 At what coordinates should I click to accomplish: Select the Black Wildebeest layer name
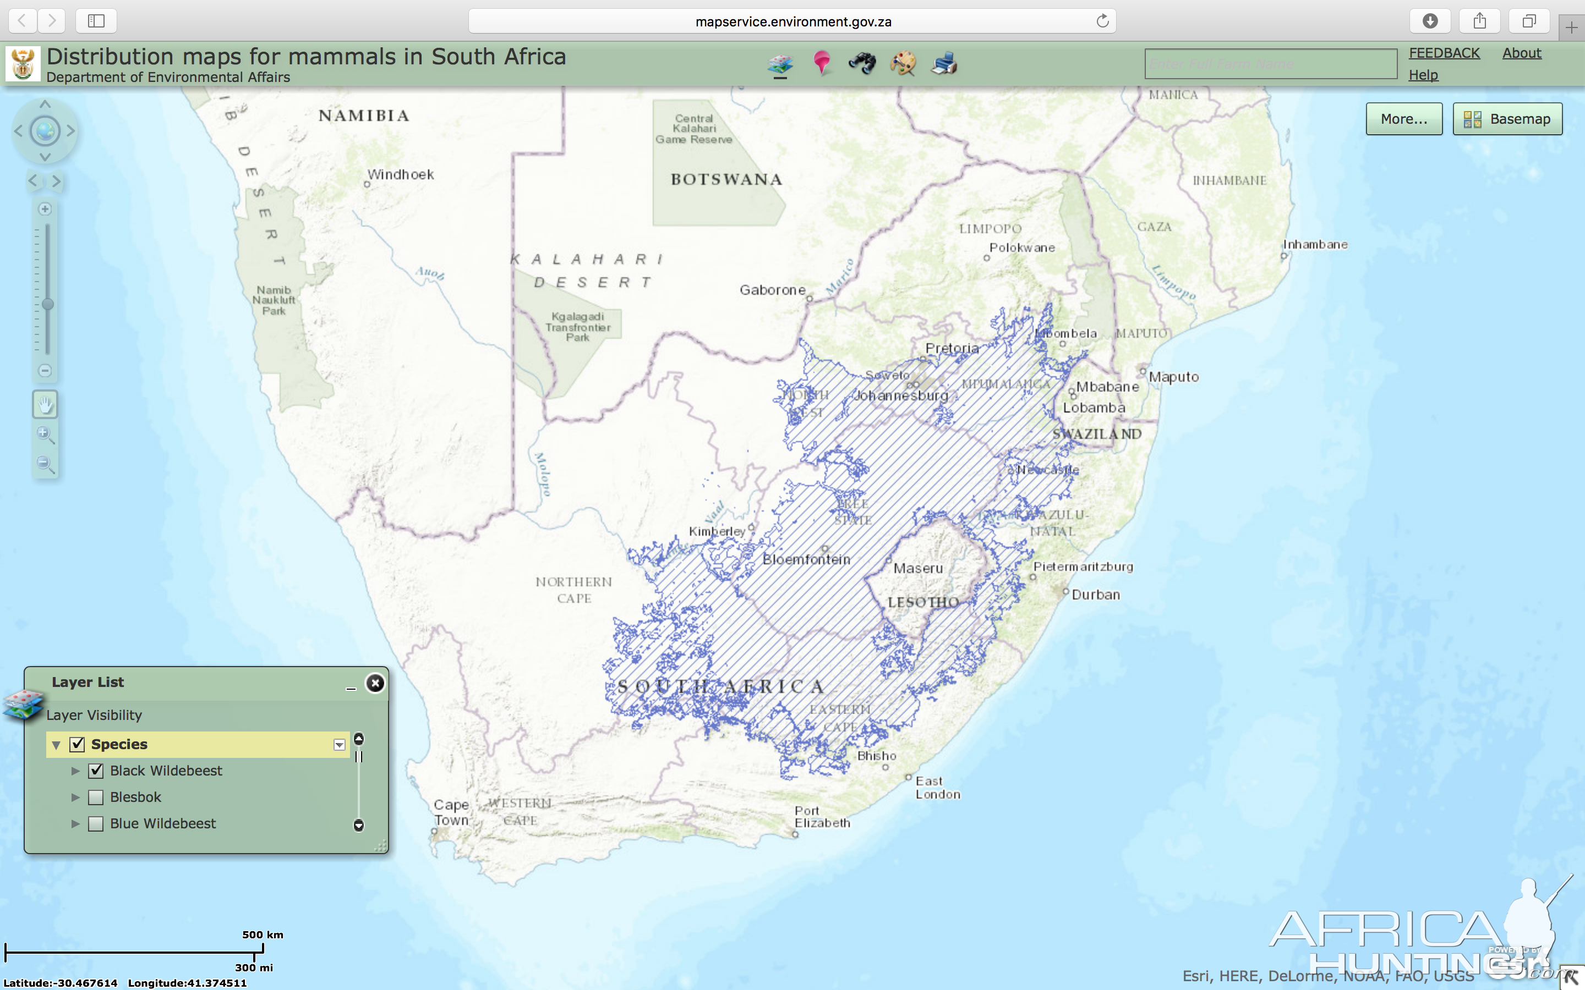[x=166, y=771]
